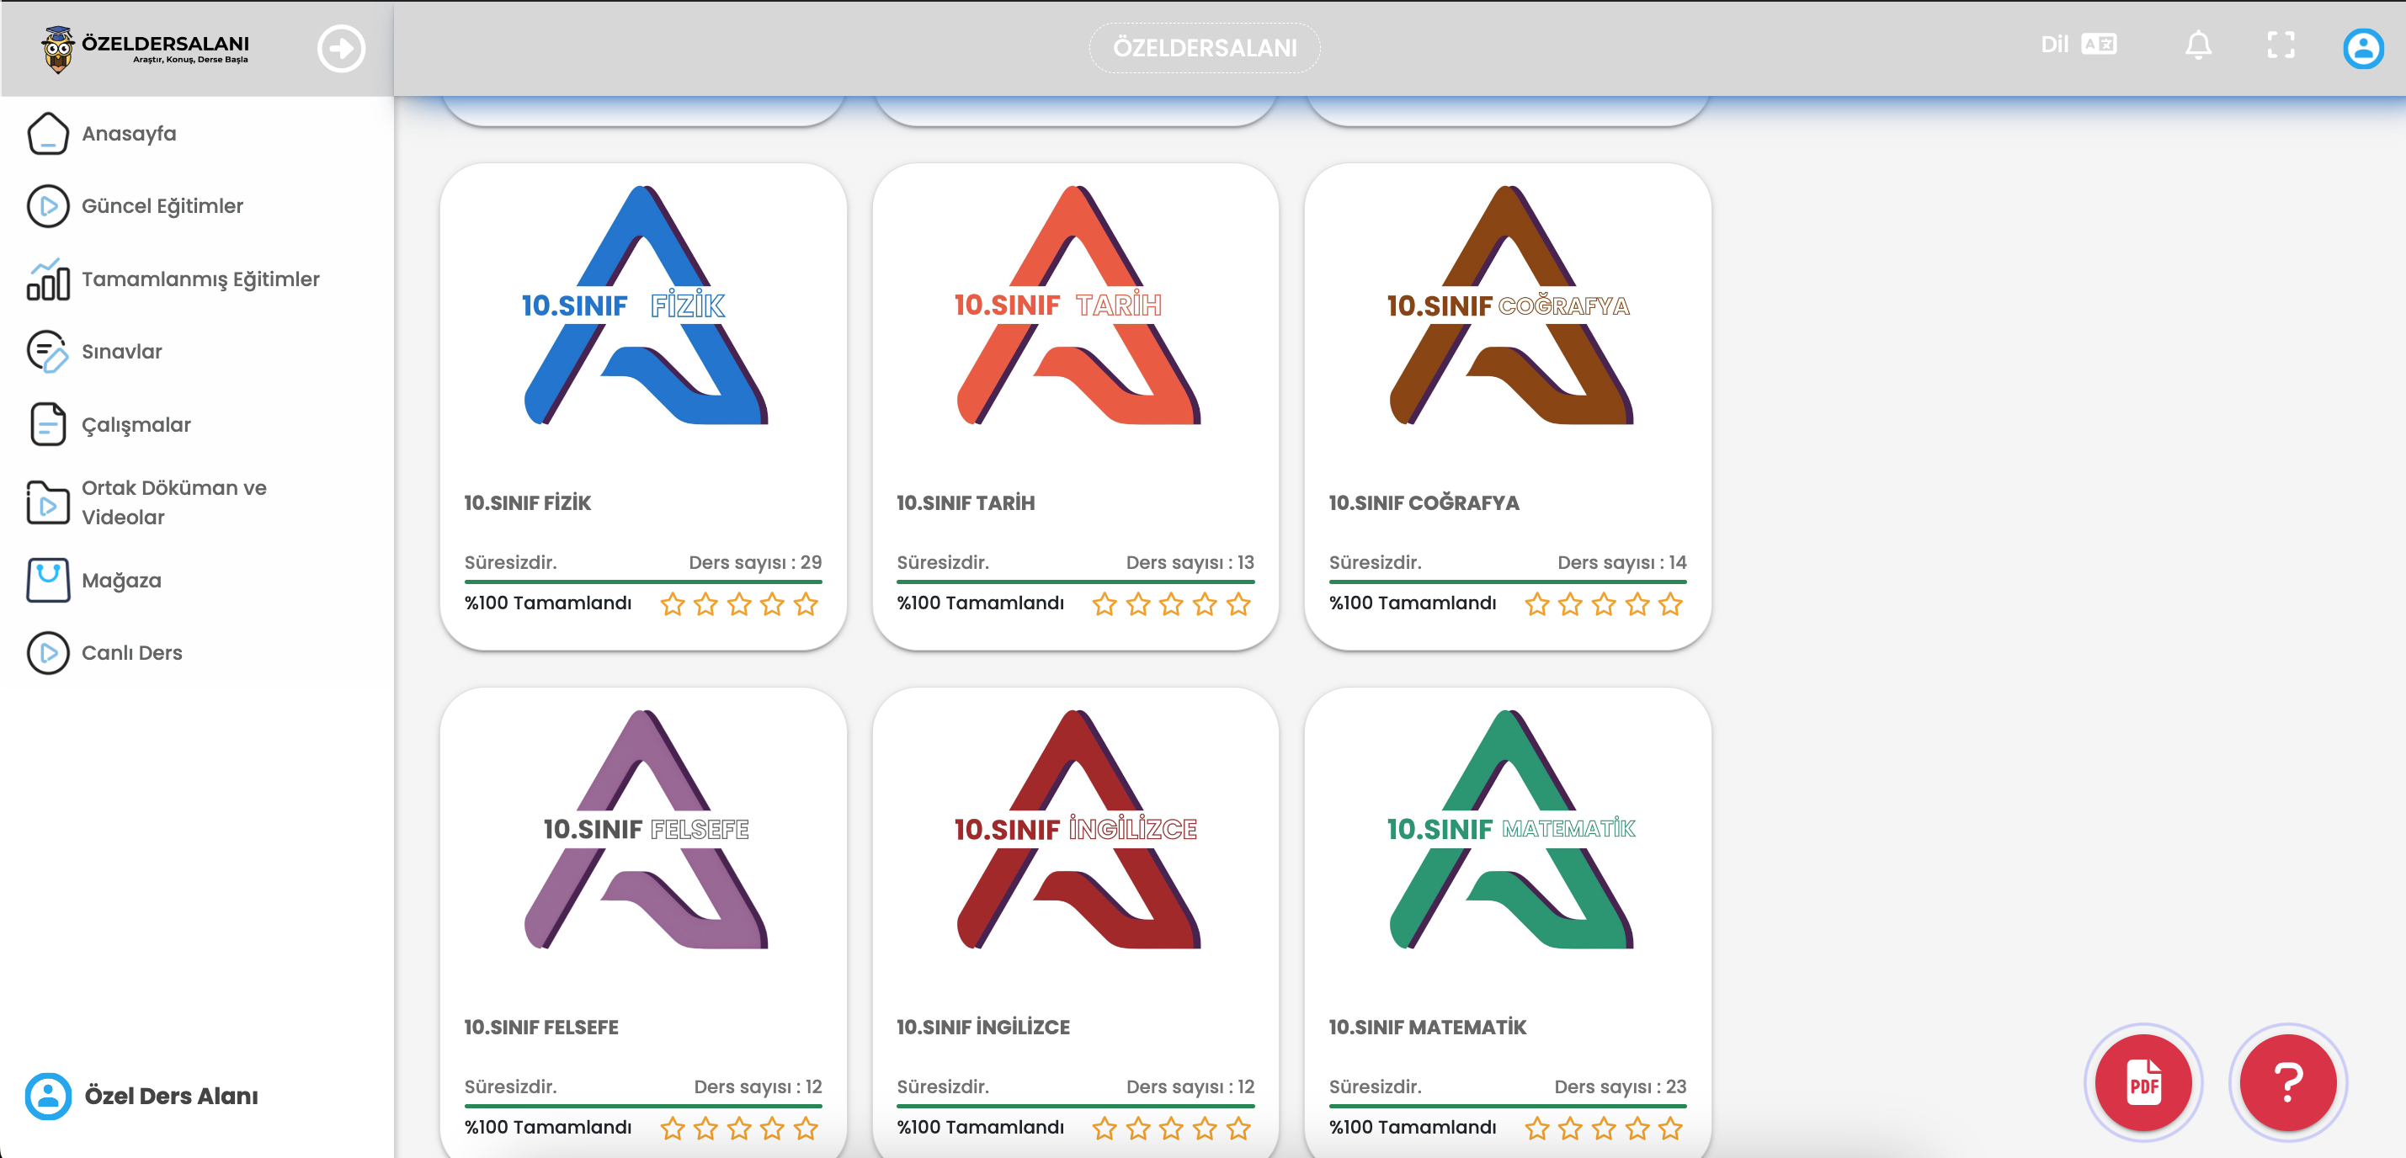Click the Tamamlanmış Eğitimler chart icon
Viewport: 2406px width, 1158px height.
48,279
